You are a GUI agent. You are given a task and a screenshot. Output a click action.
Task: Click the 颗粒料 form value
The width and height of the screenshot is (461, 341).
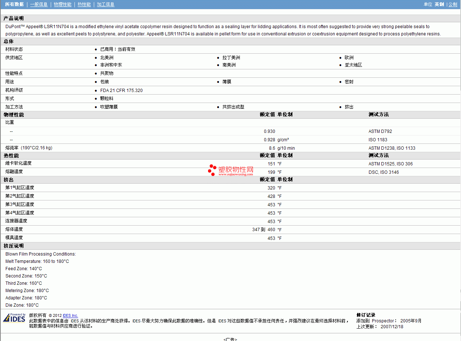pos(107,99)
